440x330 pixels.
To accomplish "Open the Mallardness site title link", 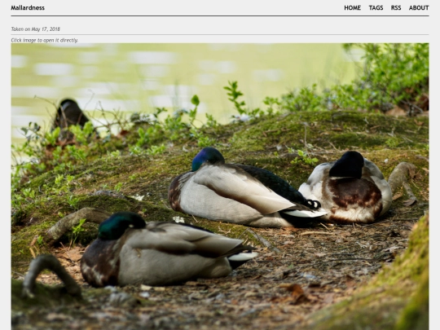I will pos(28,8).
